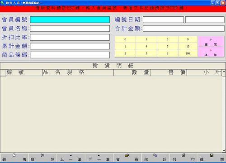Tap the keypad number 7
Viewport: 226px width, 163px height.
[x=167, y=47]
